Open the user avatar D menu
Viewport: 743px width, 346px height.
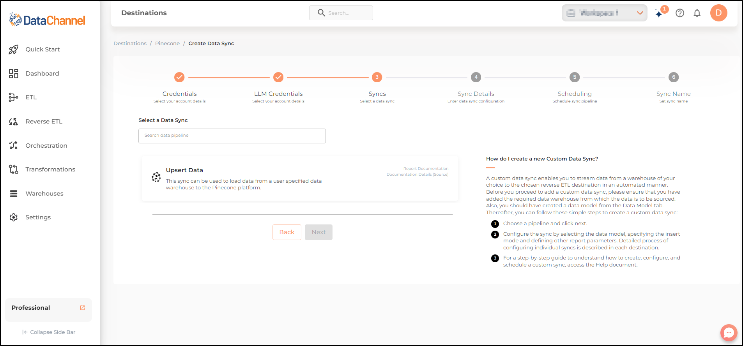point(719,13)
